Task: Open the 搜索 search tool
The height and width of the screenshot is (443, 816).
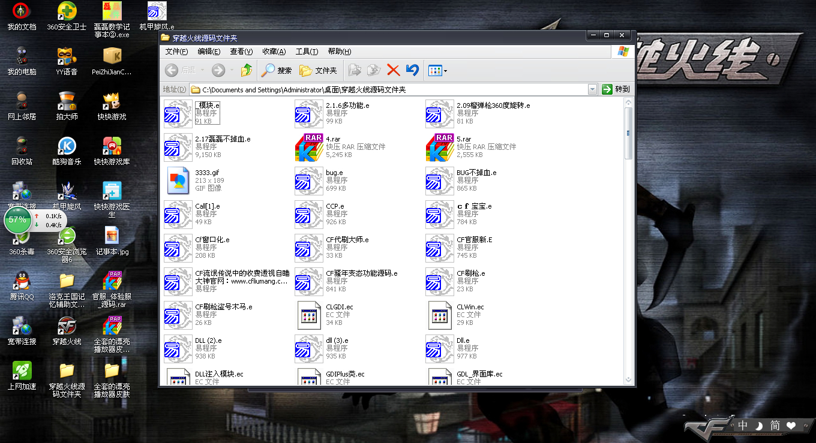Action: (277, 70)
